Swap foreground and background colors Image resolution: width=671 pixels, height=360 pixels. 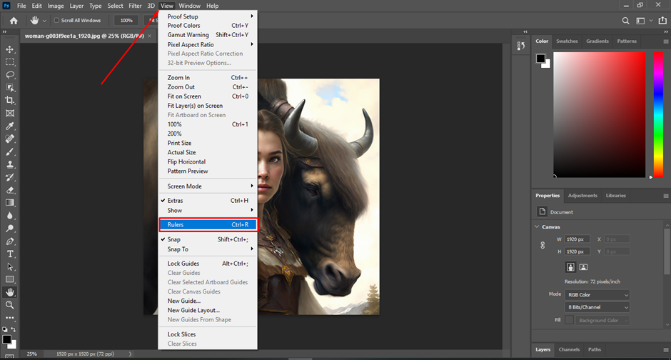(x=14, y=329)
